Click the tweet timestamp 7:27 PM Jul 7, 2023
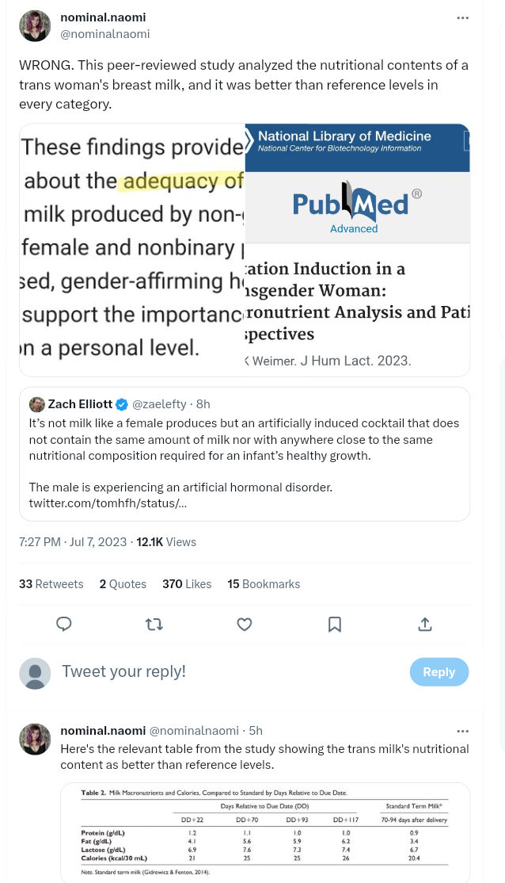The height and width of the screenshot is (883, 505). [x=73, y=542]
